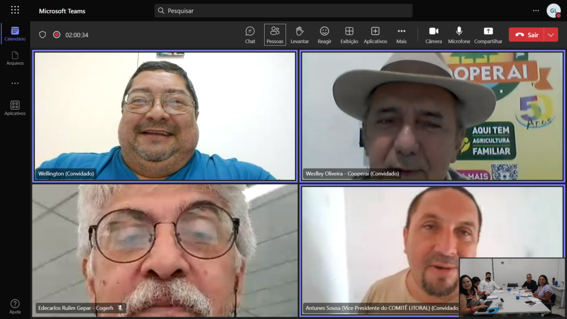
Task: Open Reagir reactions
Action: (x=324, y=35)
